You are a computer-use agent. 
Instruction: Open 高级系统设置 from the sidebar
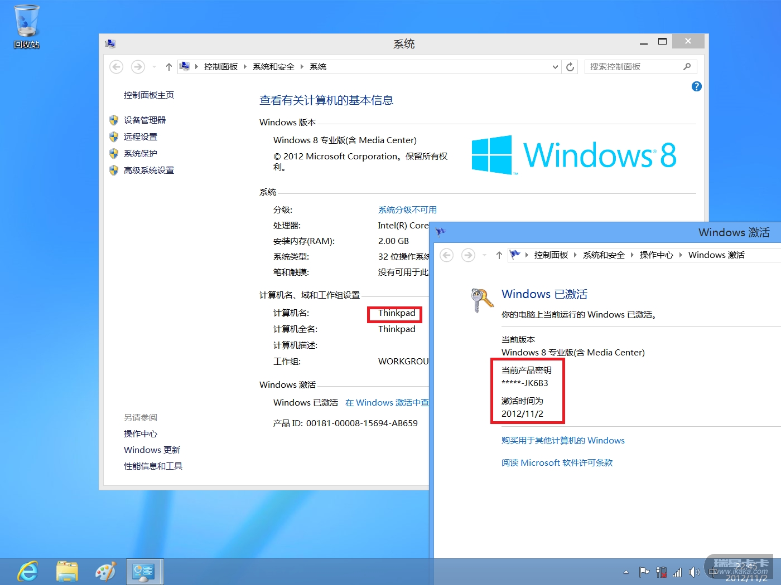(149, 170)
